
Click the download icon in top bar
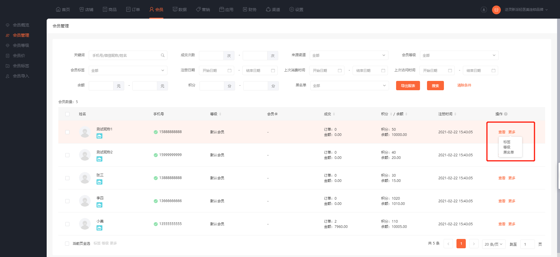click(484, 10)
